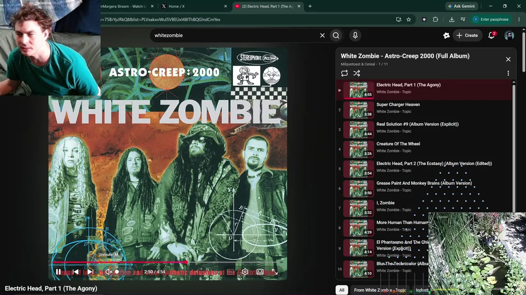Select the All filter chip

pyautogui.click(x=341, y=290)
